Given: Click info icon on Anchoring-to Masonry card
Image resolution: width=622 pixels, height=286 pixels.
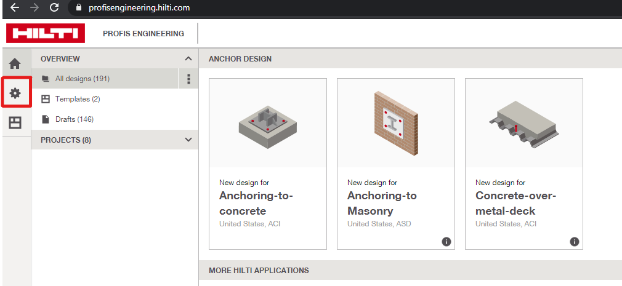Looking at the screenshot, I should click(x=446, y=242).
